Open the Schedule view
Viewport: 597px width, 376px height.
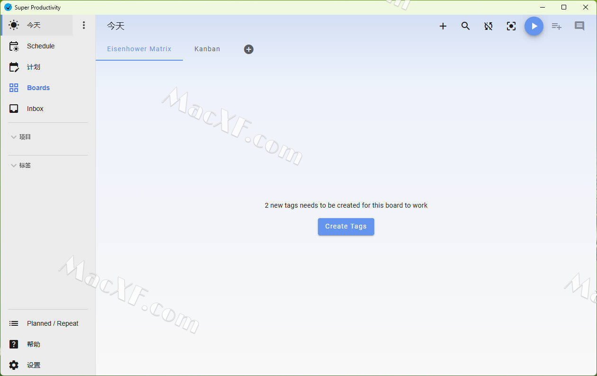click(x=48, y=46)
